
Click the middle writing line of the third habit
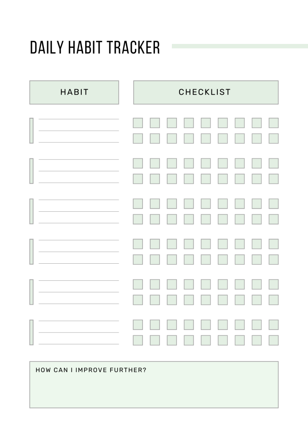79,211
